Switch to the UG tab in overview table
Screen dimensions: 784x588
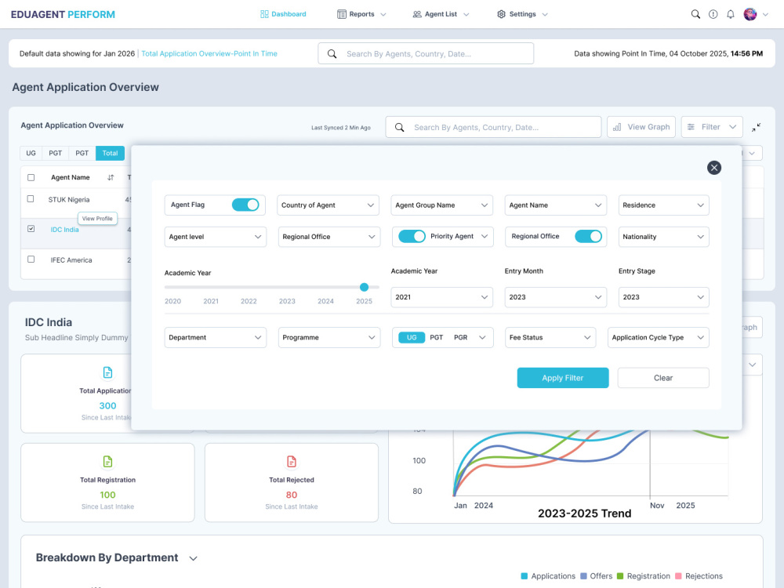31,153
